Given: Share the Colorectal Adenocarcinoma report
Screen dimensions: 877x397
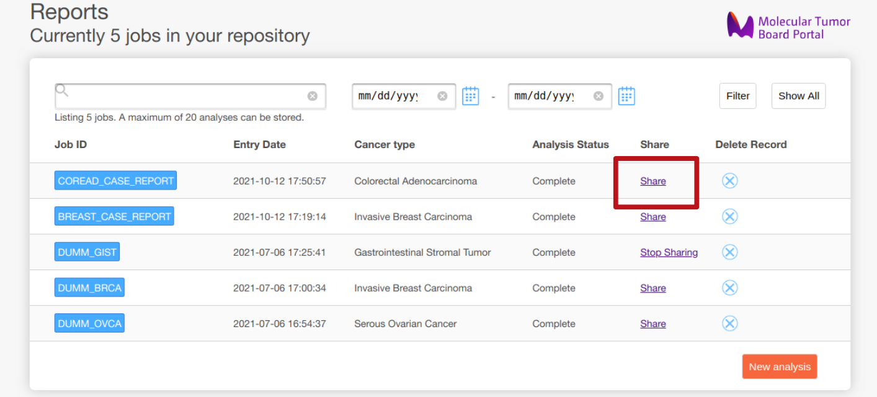Looking at the screenshot, I should coord(653,181).
